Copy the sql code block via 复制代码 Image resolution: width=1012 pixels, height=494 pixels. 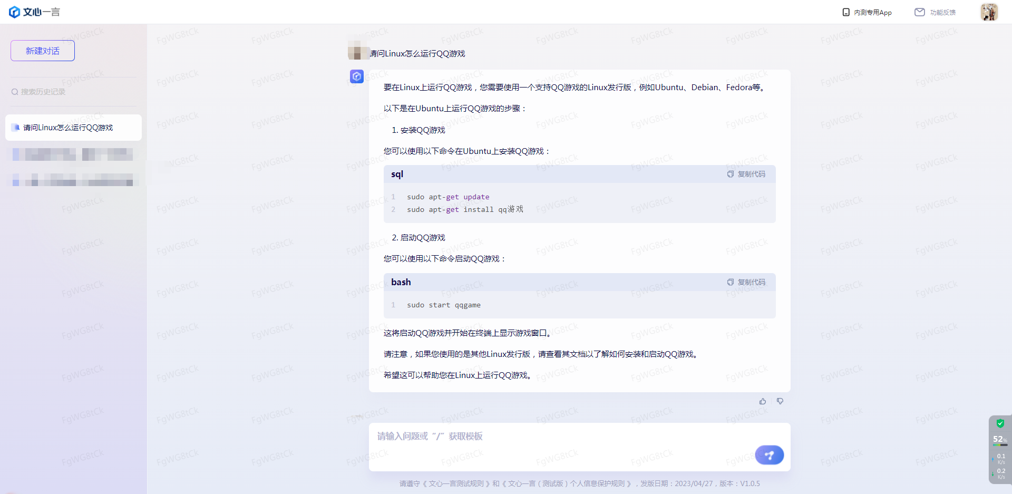coord(746,174)
